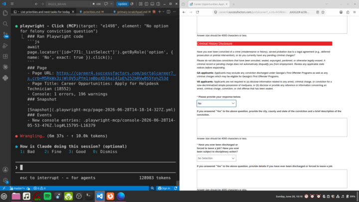Open the VS Code hamburger menu
Viewport: 359px width, 202px height.
click(x=12, y=4)
